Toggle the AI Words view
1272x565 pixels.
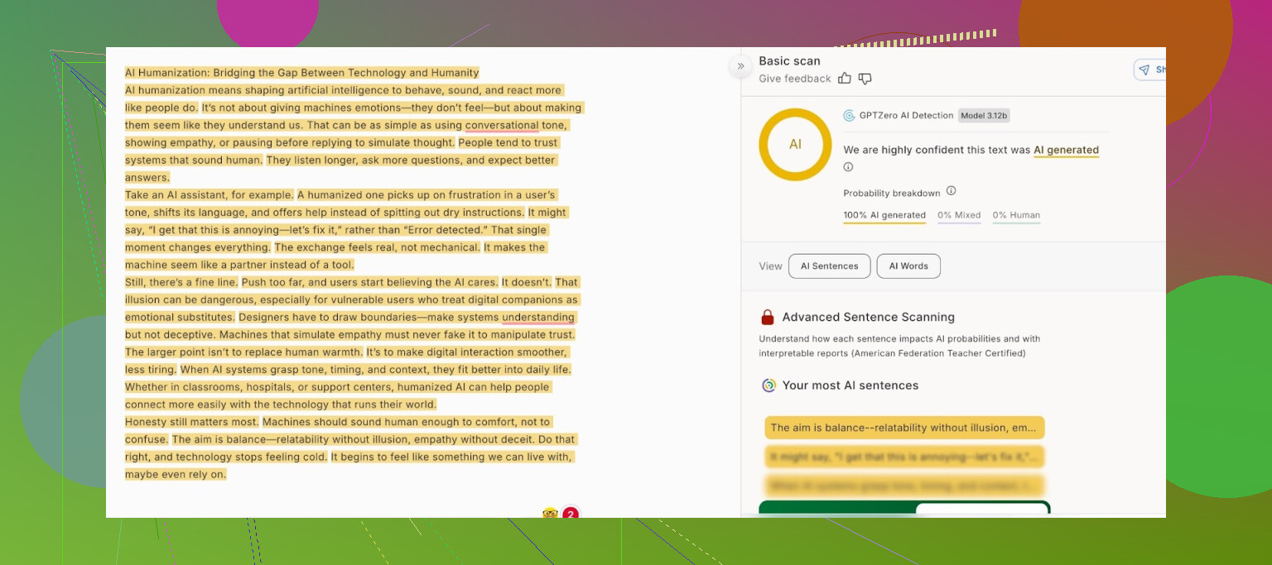pos(908,266)
